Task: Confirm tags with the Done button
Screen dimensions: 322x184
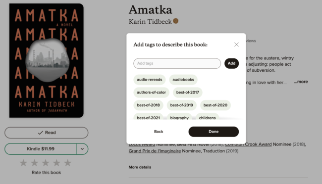Action: tap(214, 132)
